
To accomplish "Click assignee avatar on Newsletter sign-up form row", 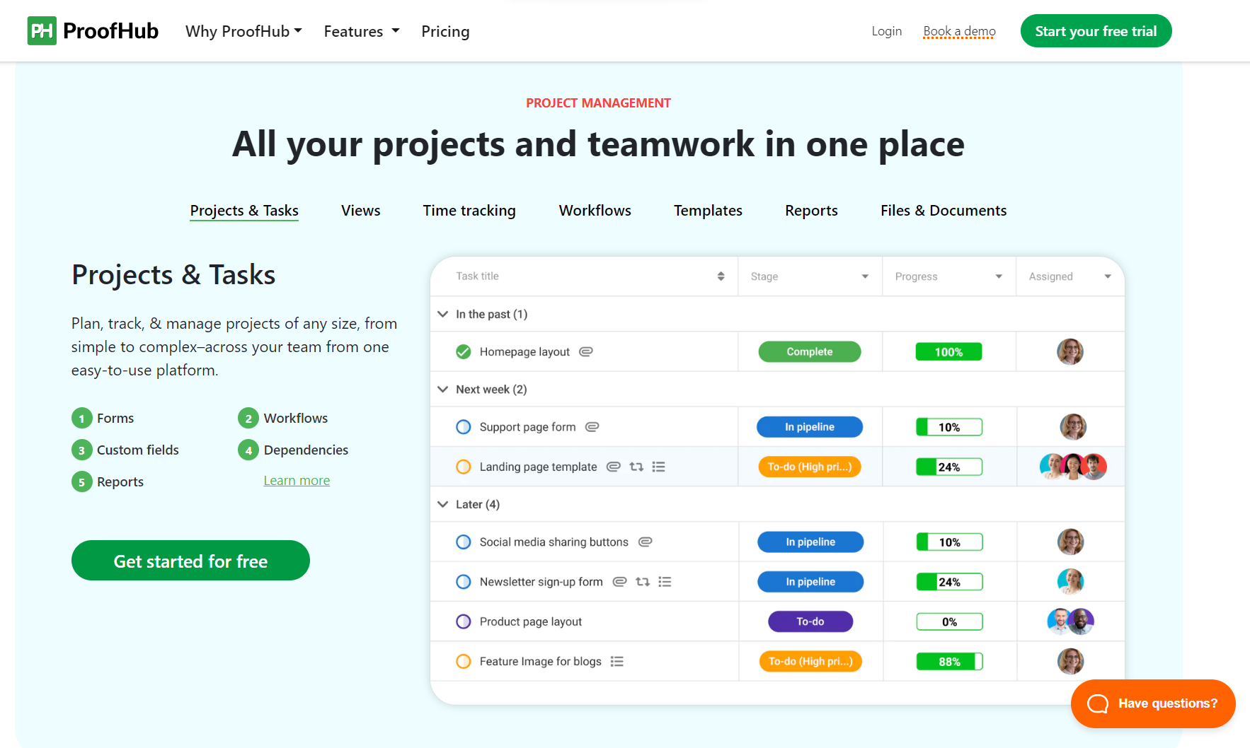I will [x=1071, y=582].
